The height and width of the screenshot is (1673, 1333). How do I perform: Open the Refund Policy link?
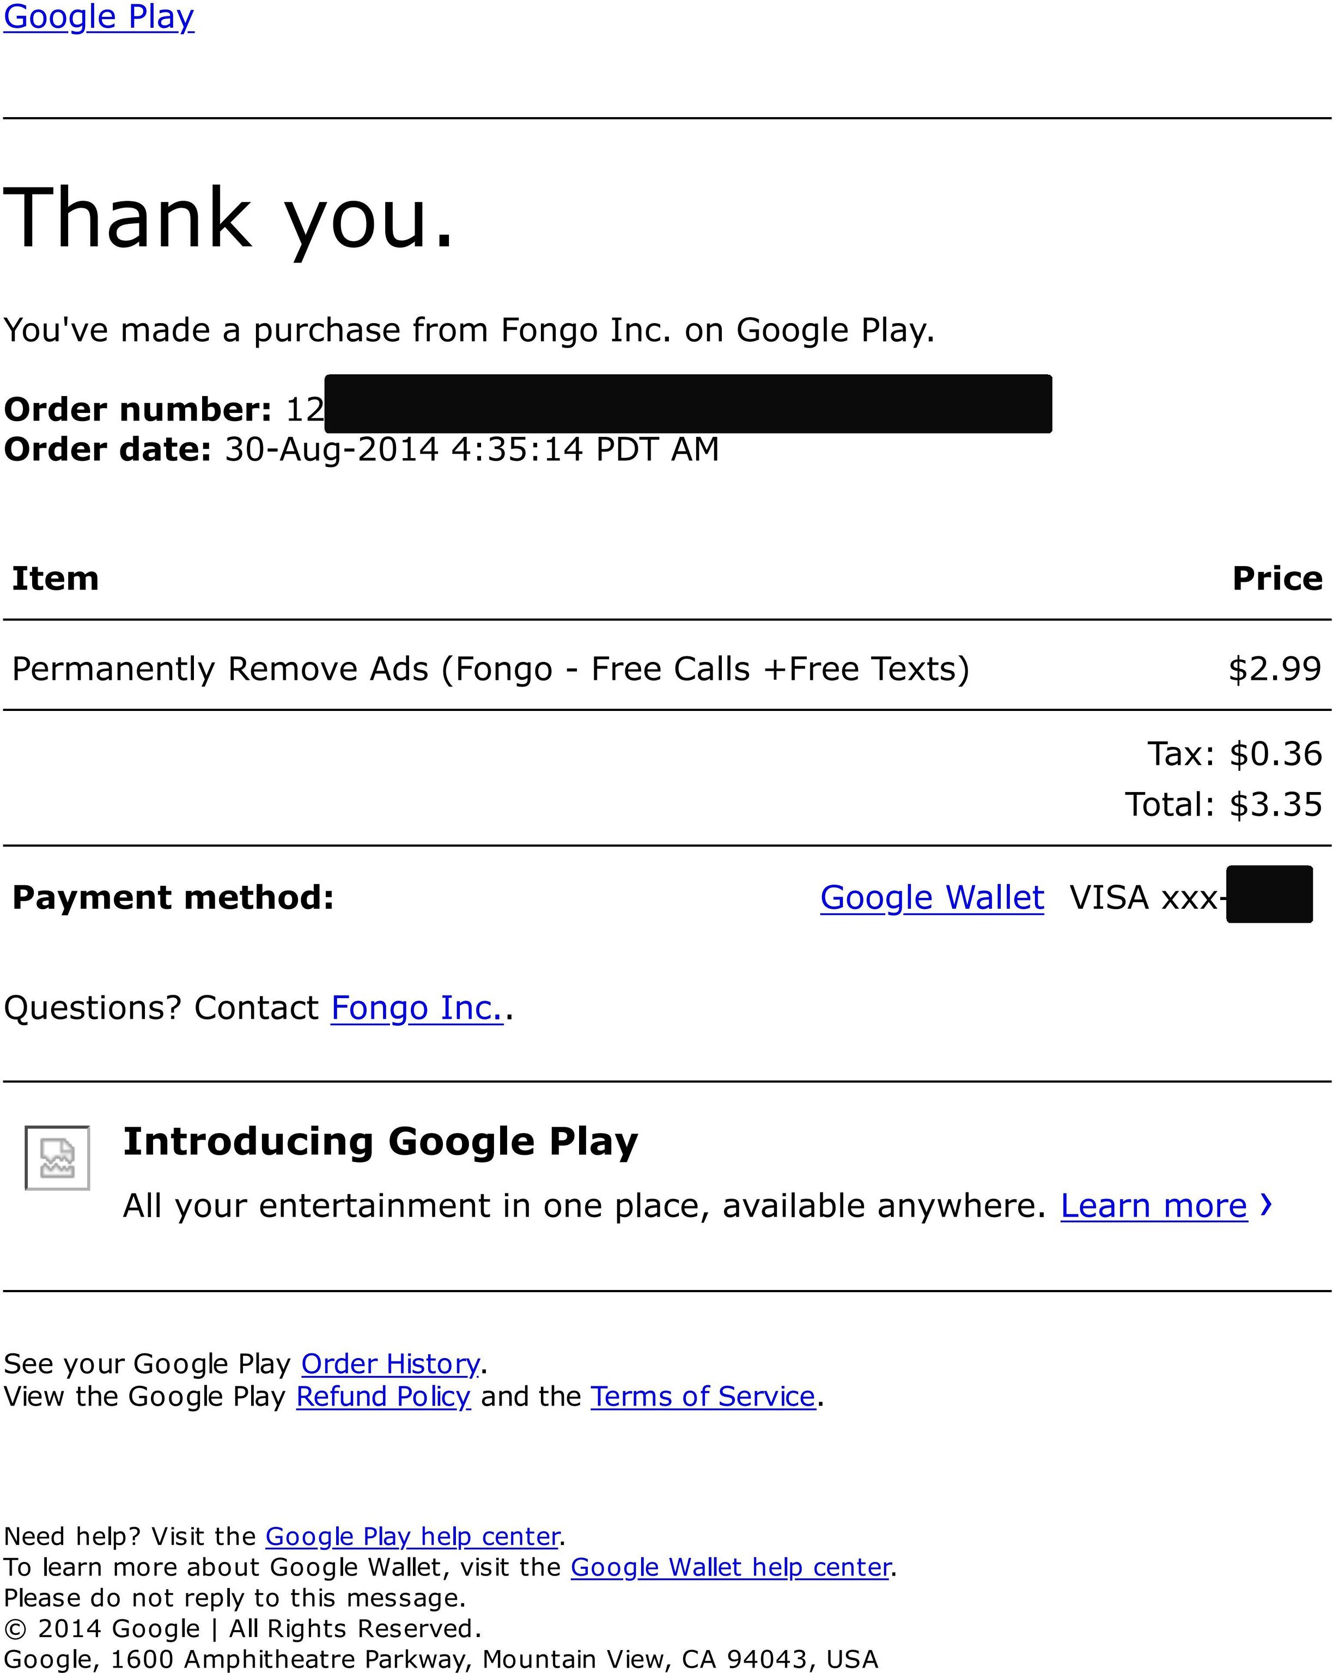pos(384,1396)
